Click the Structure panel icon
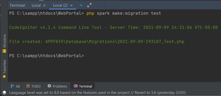This screenshot has height=96, width=221. (x=4, y=51)
